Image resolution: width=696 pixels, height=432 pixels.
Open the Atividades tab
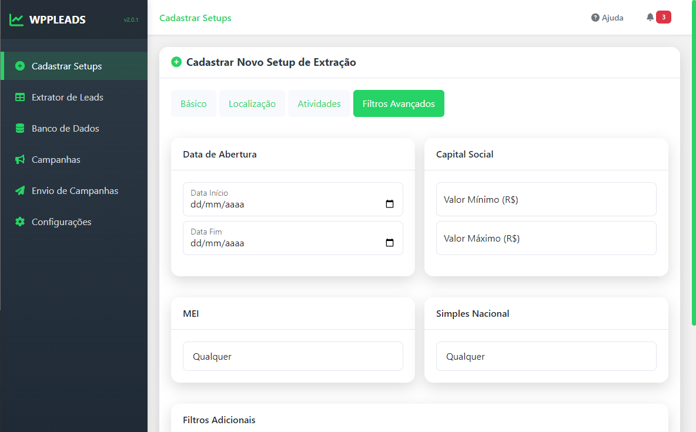point(319,103)
